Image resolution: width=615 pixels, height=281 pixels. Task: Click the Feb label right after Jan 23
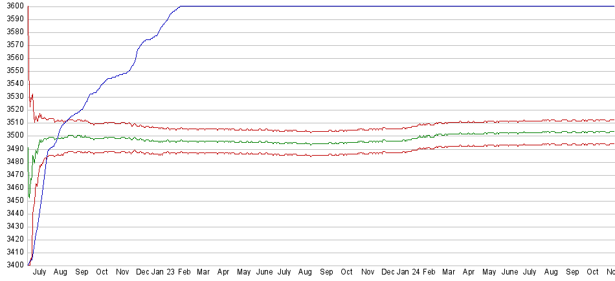click(183, 273)
